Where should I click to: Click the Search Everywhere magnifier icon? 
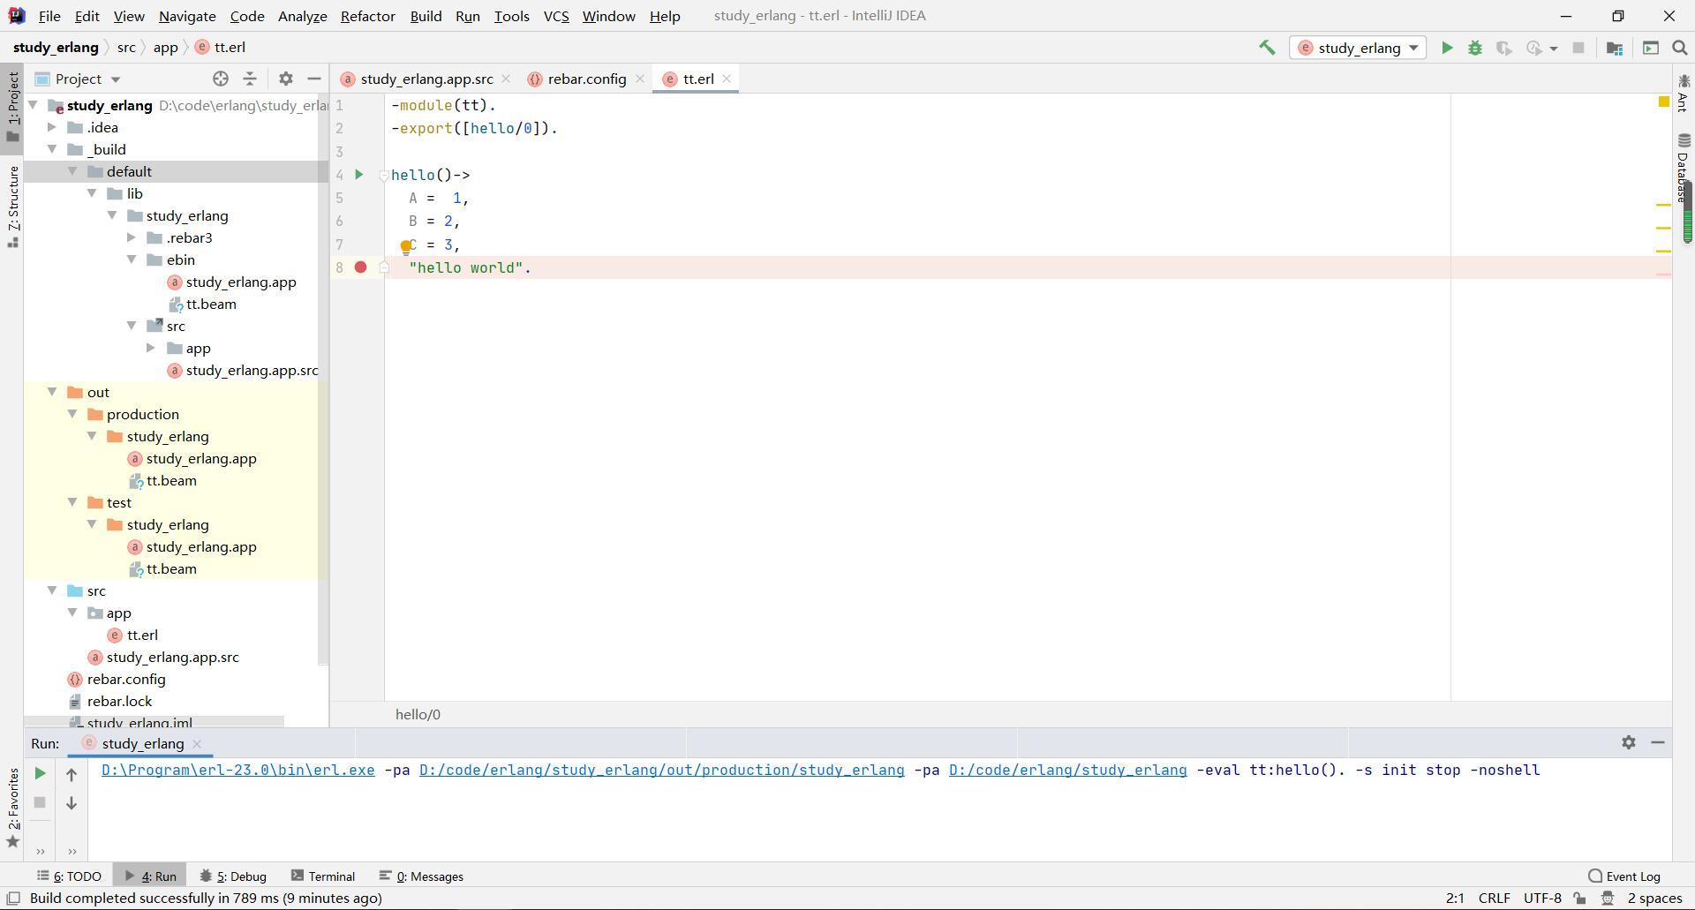click(1680, 48)
